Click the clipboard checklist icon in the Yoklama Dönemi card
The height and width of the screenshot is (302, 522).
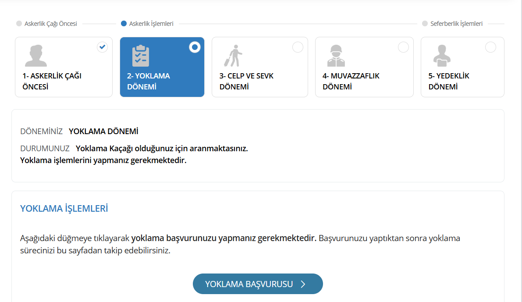point(141,56)
